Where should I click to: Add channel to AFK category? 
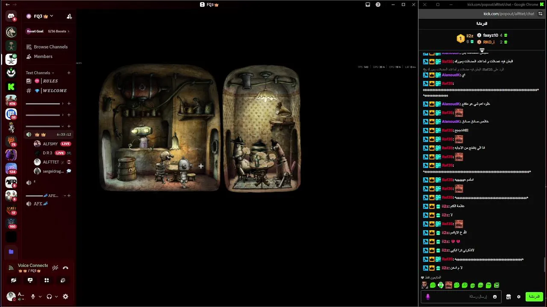click(69, 196)
